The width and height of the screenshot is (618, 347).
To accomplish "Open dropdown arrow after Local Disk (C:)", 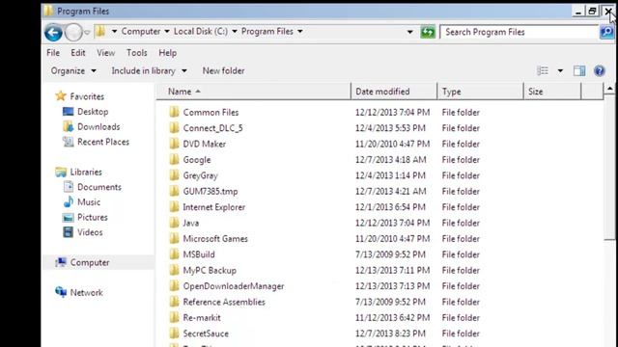I will 234,31.
